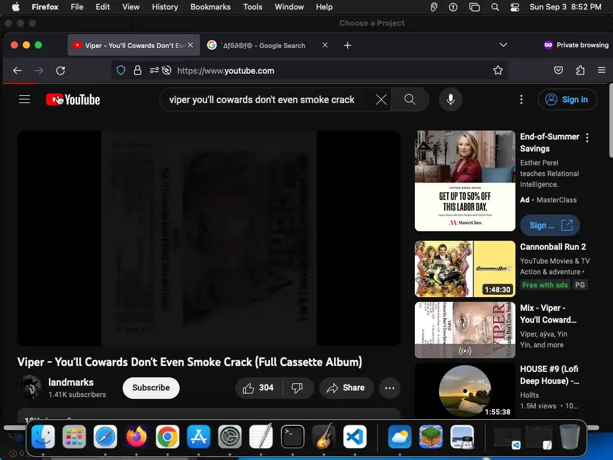Open the HOUSE #9 Lofi Deep House thumbnail

465,391
